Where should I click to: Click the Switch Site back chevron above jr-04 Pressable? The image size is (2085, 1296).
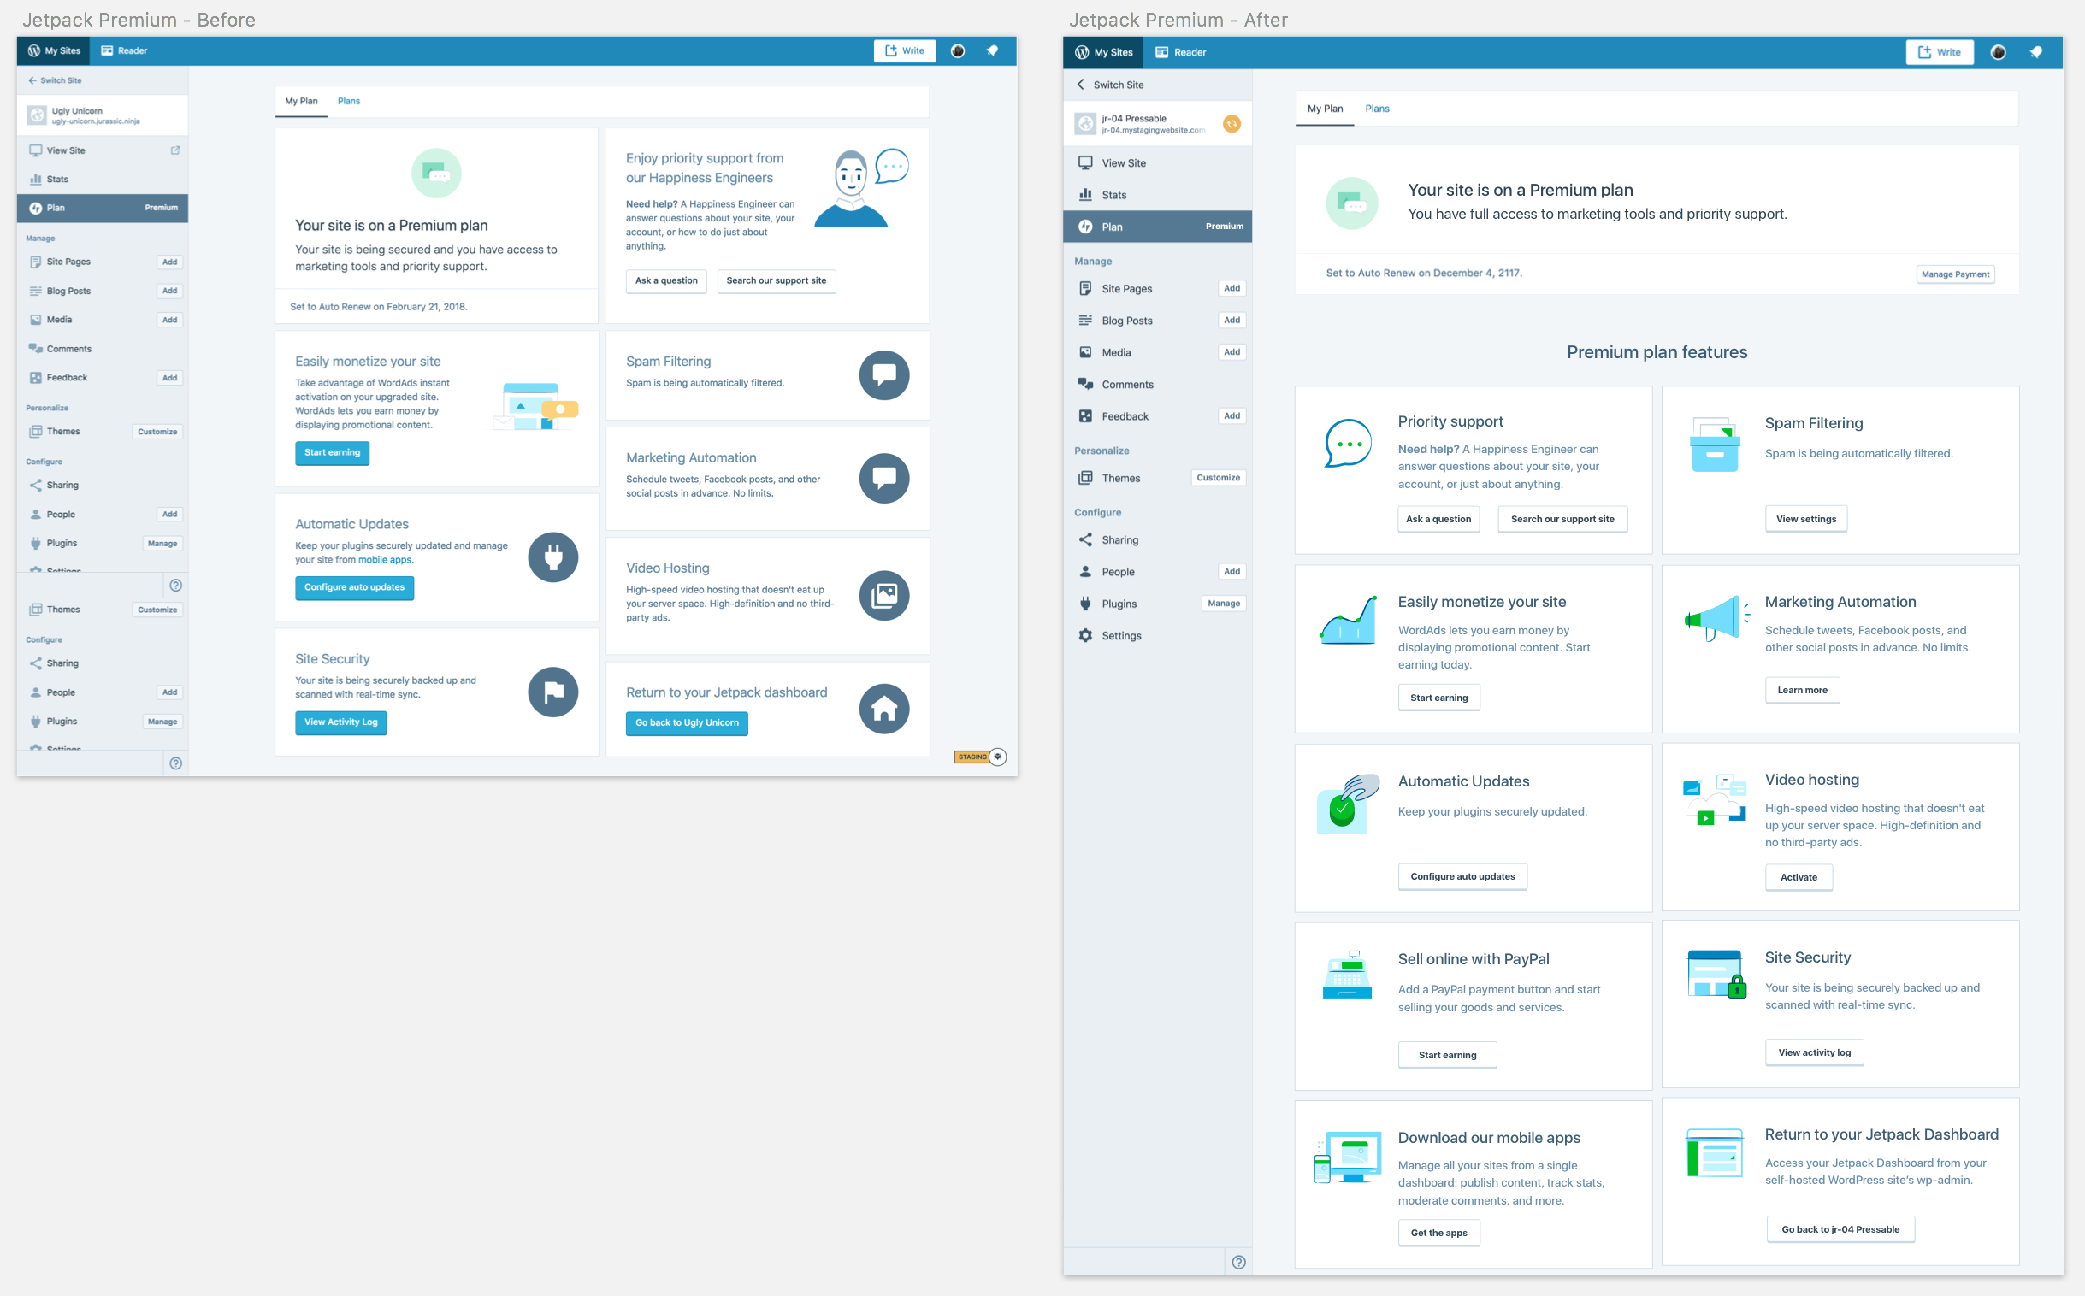(1081, 85)
